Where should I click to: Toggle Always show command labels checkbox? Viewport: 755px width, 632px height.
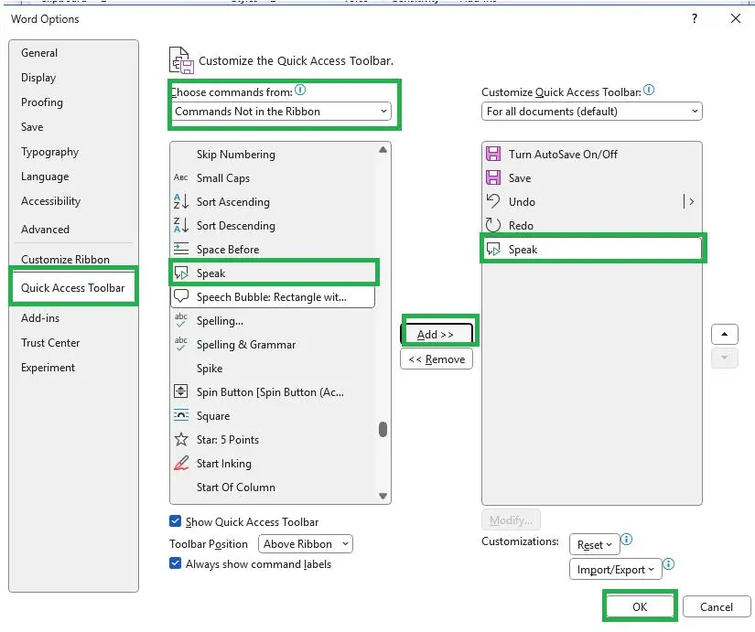(x=176, y=563)
